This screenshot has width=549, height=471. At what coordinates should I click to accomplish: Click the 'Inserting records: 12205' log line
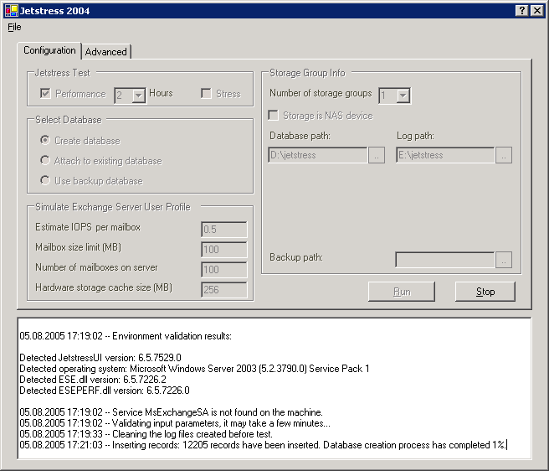[263, 445]
